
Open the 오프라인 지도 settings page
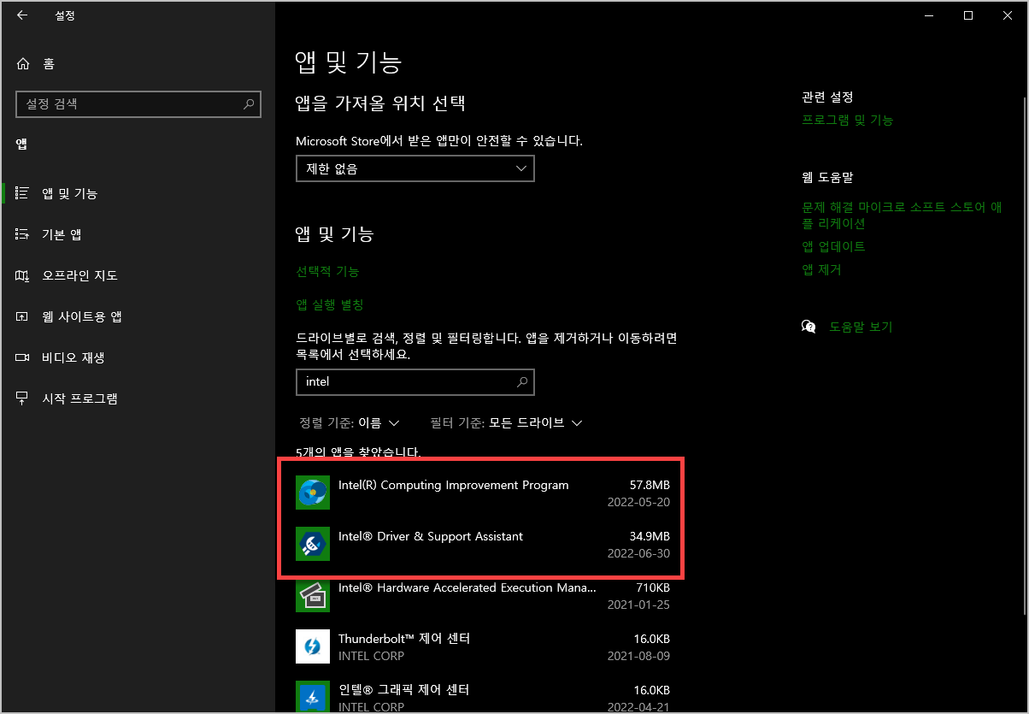[x=137, y=275]
